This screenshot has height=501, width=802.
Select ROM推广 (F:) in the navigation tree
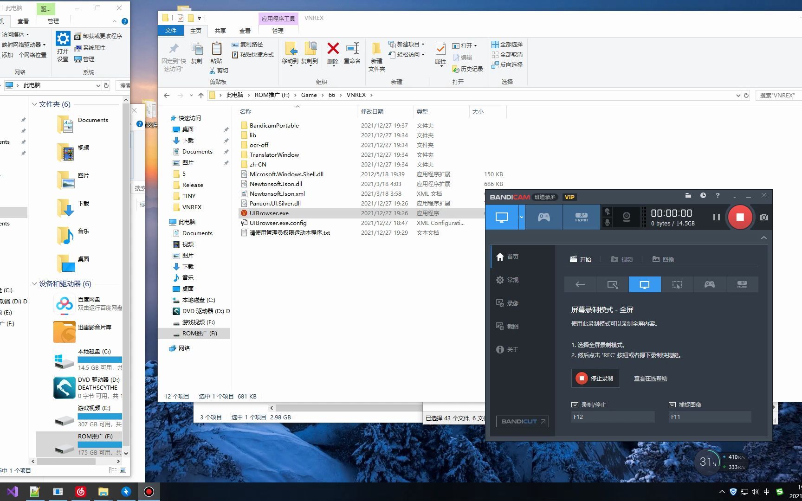pos(194,333)
